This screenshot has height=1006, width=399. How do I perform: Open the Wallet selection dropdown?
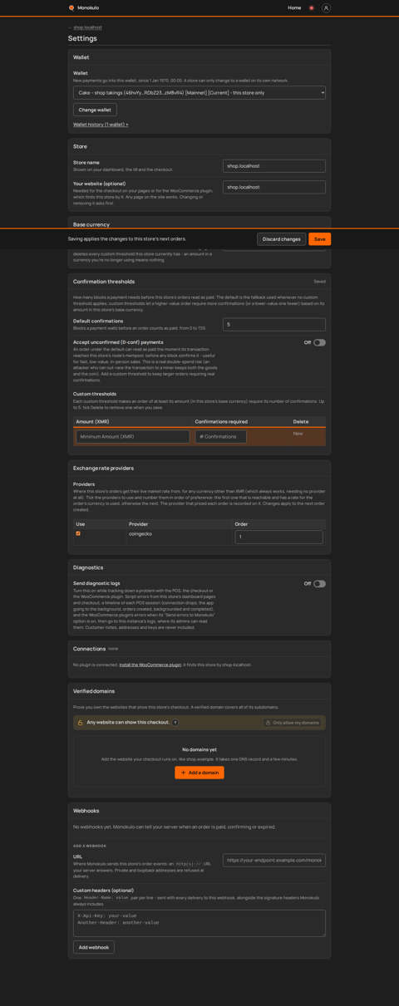click(x=199, y=92)
